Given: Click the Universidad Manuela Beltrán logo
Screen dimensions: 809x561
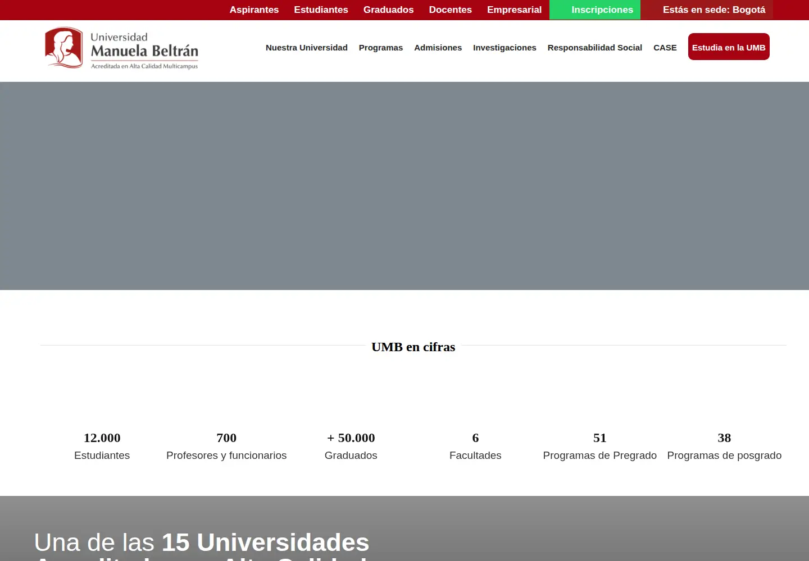Looking at the screenshot, I should [122, 49].
